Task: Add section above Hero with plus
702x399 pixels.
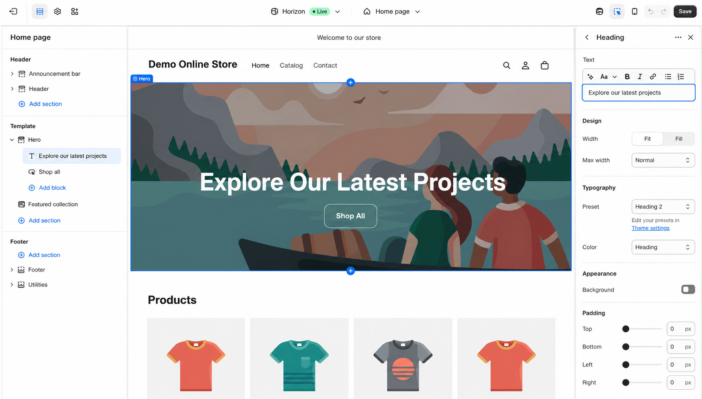Action: (351, 83)
